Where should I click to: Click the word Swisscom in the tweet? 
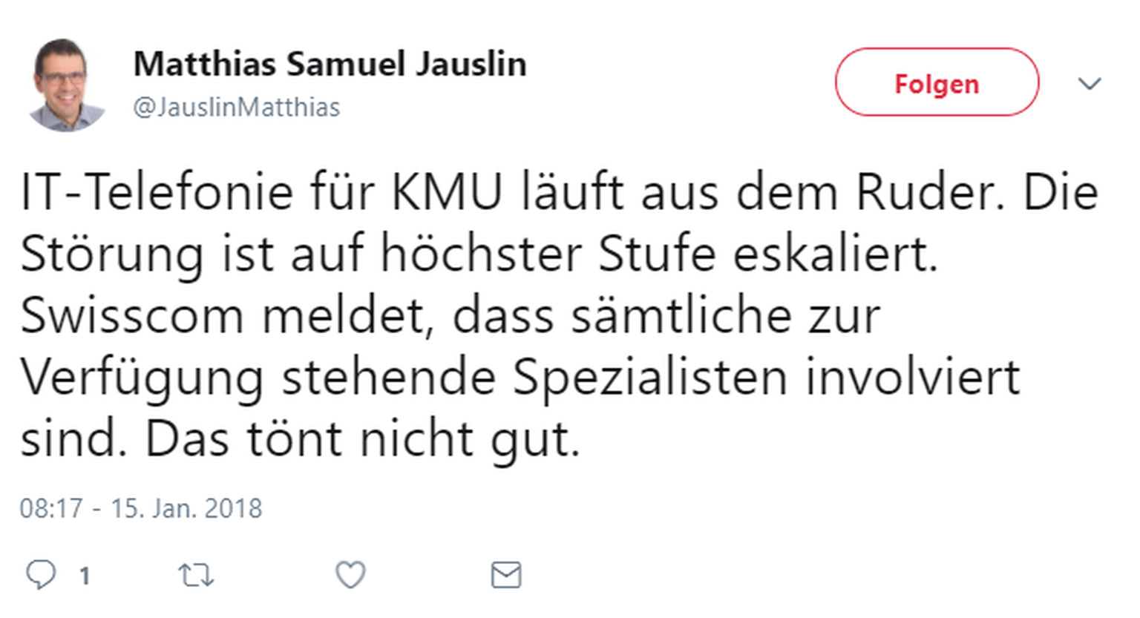pos(131,316)
